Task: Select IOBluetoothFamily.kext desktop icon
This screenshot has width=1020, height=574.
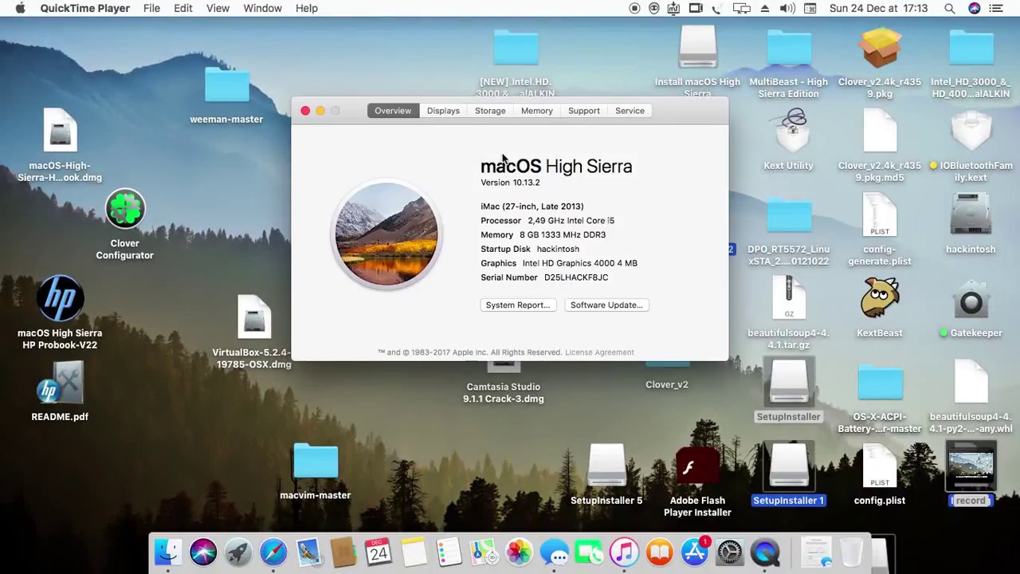Action: [x=971, y=132]
